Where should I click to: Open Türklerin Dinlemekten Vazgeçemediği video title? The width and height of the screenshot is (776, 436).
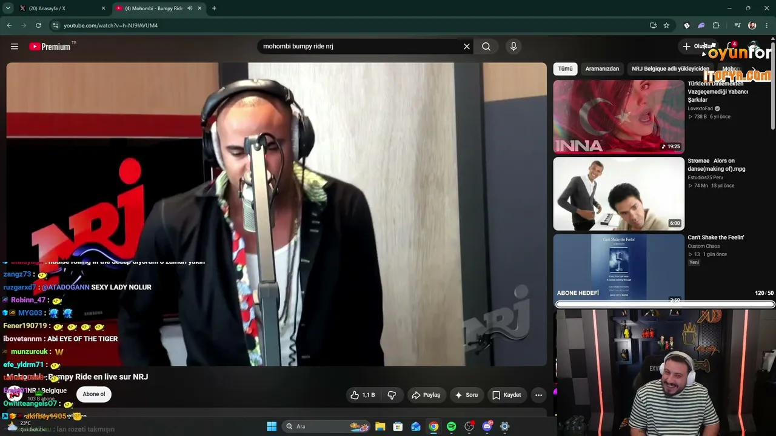pos(718,91)
